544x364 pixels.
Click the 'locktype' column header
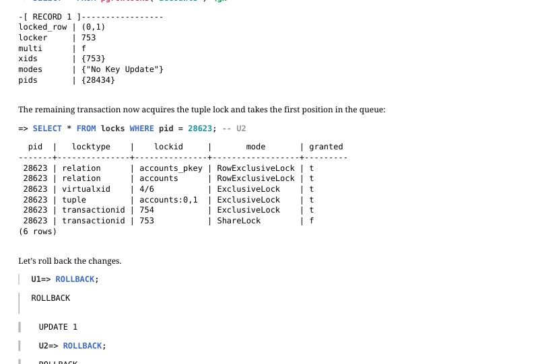click(92, 147)
